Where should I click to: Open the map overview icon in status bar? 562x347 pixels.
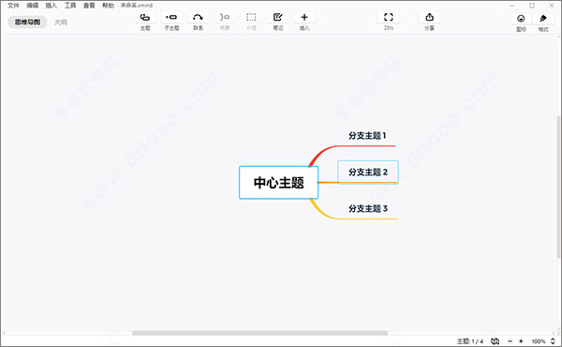pyautogui.click(x=495, y=341)
